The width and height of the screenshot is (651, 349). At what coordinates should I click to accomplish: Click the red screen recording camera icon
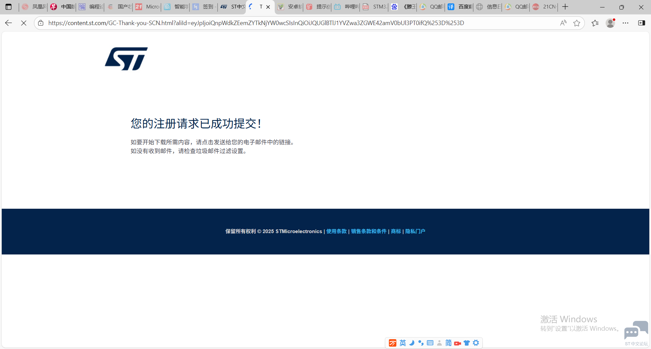(458, 343)
